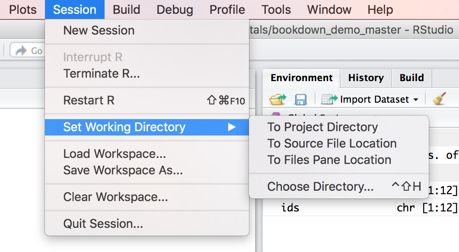
Task: Open the Tools menu
Action: tap(276, 9)
